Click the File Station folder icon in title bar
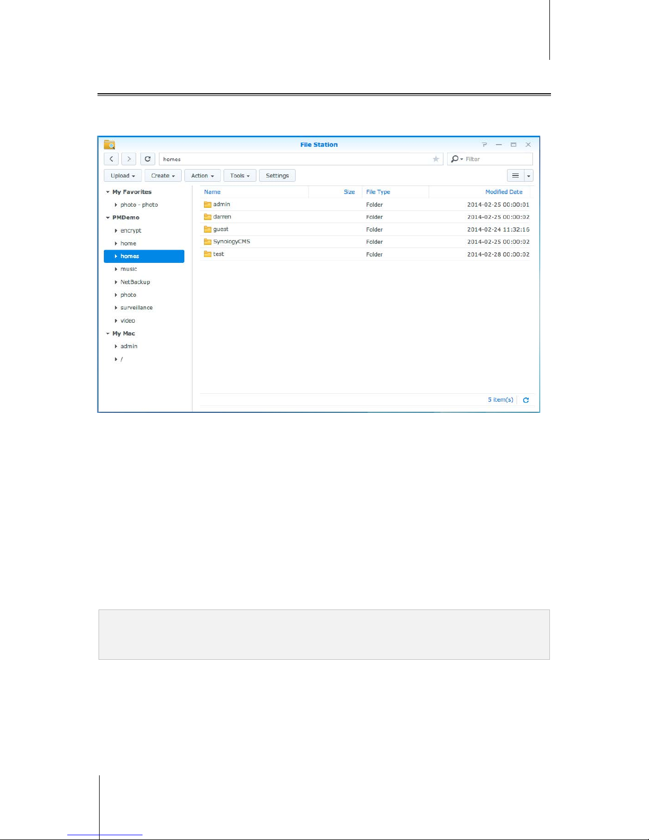This screenshot has height=840, width=649. tap(110, 145)
